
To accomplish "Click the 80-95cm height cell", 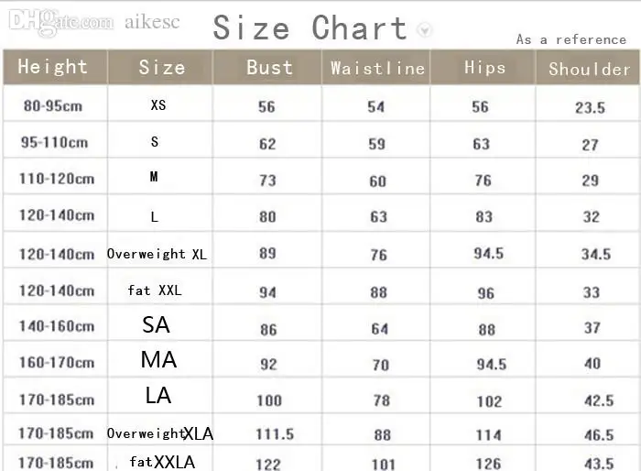I will [x=53, y=106].
